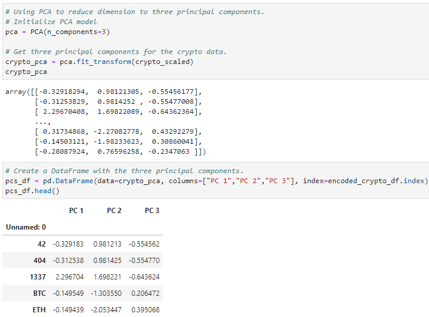Click row index 'ETH' in the table

(x=39, y=309)
